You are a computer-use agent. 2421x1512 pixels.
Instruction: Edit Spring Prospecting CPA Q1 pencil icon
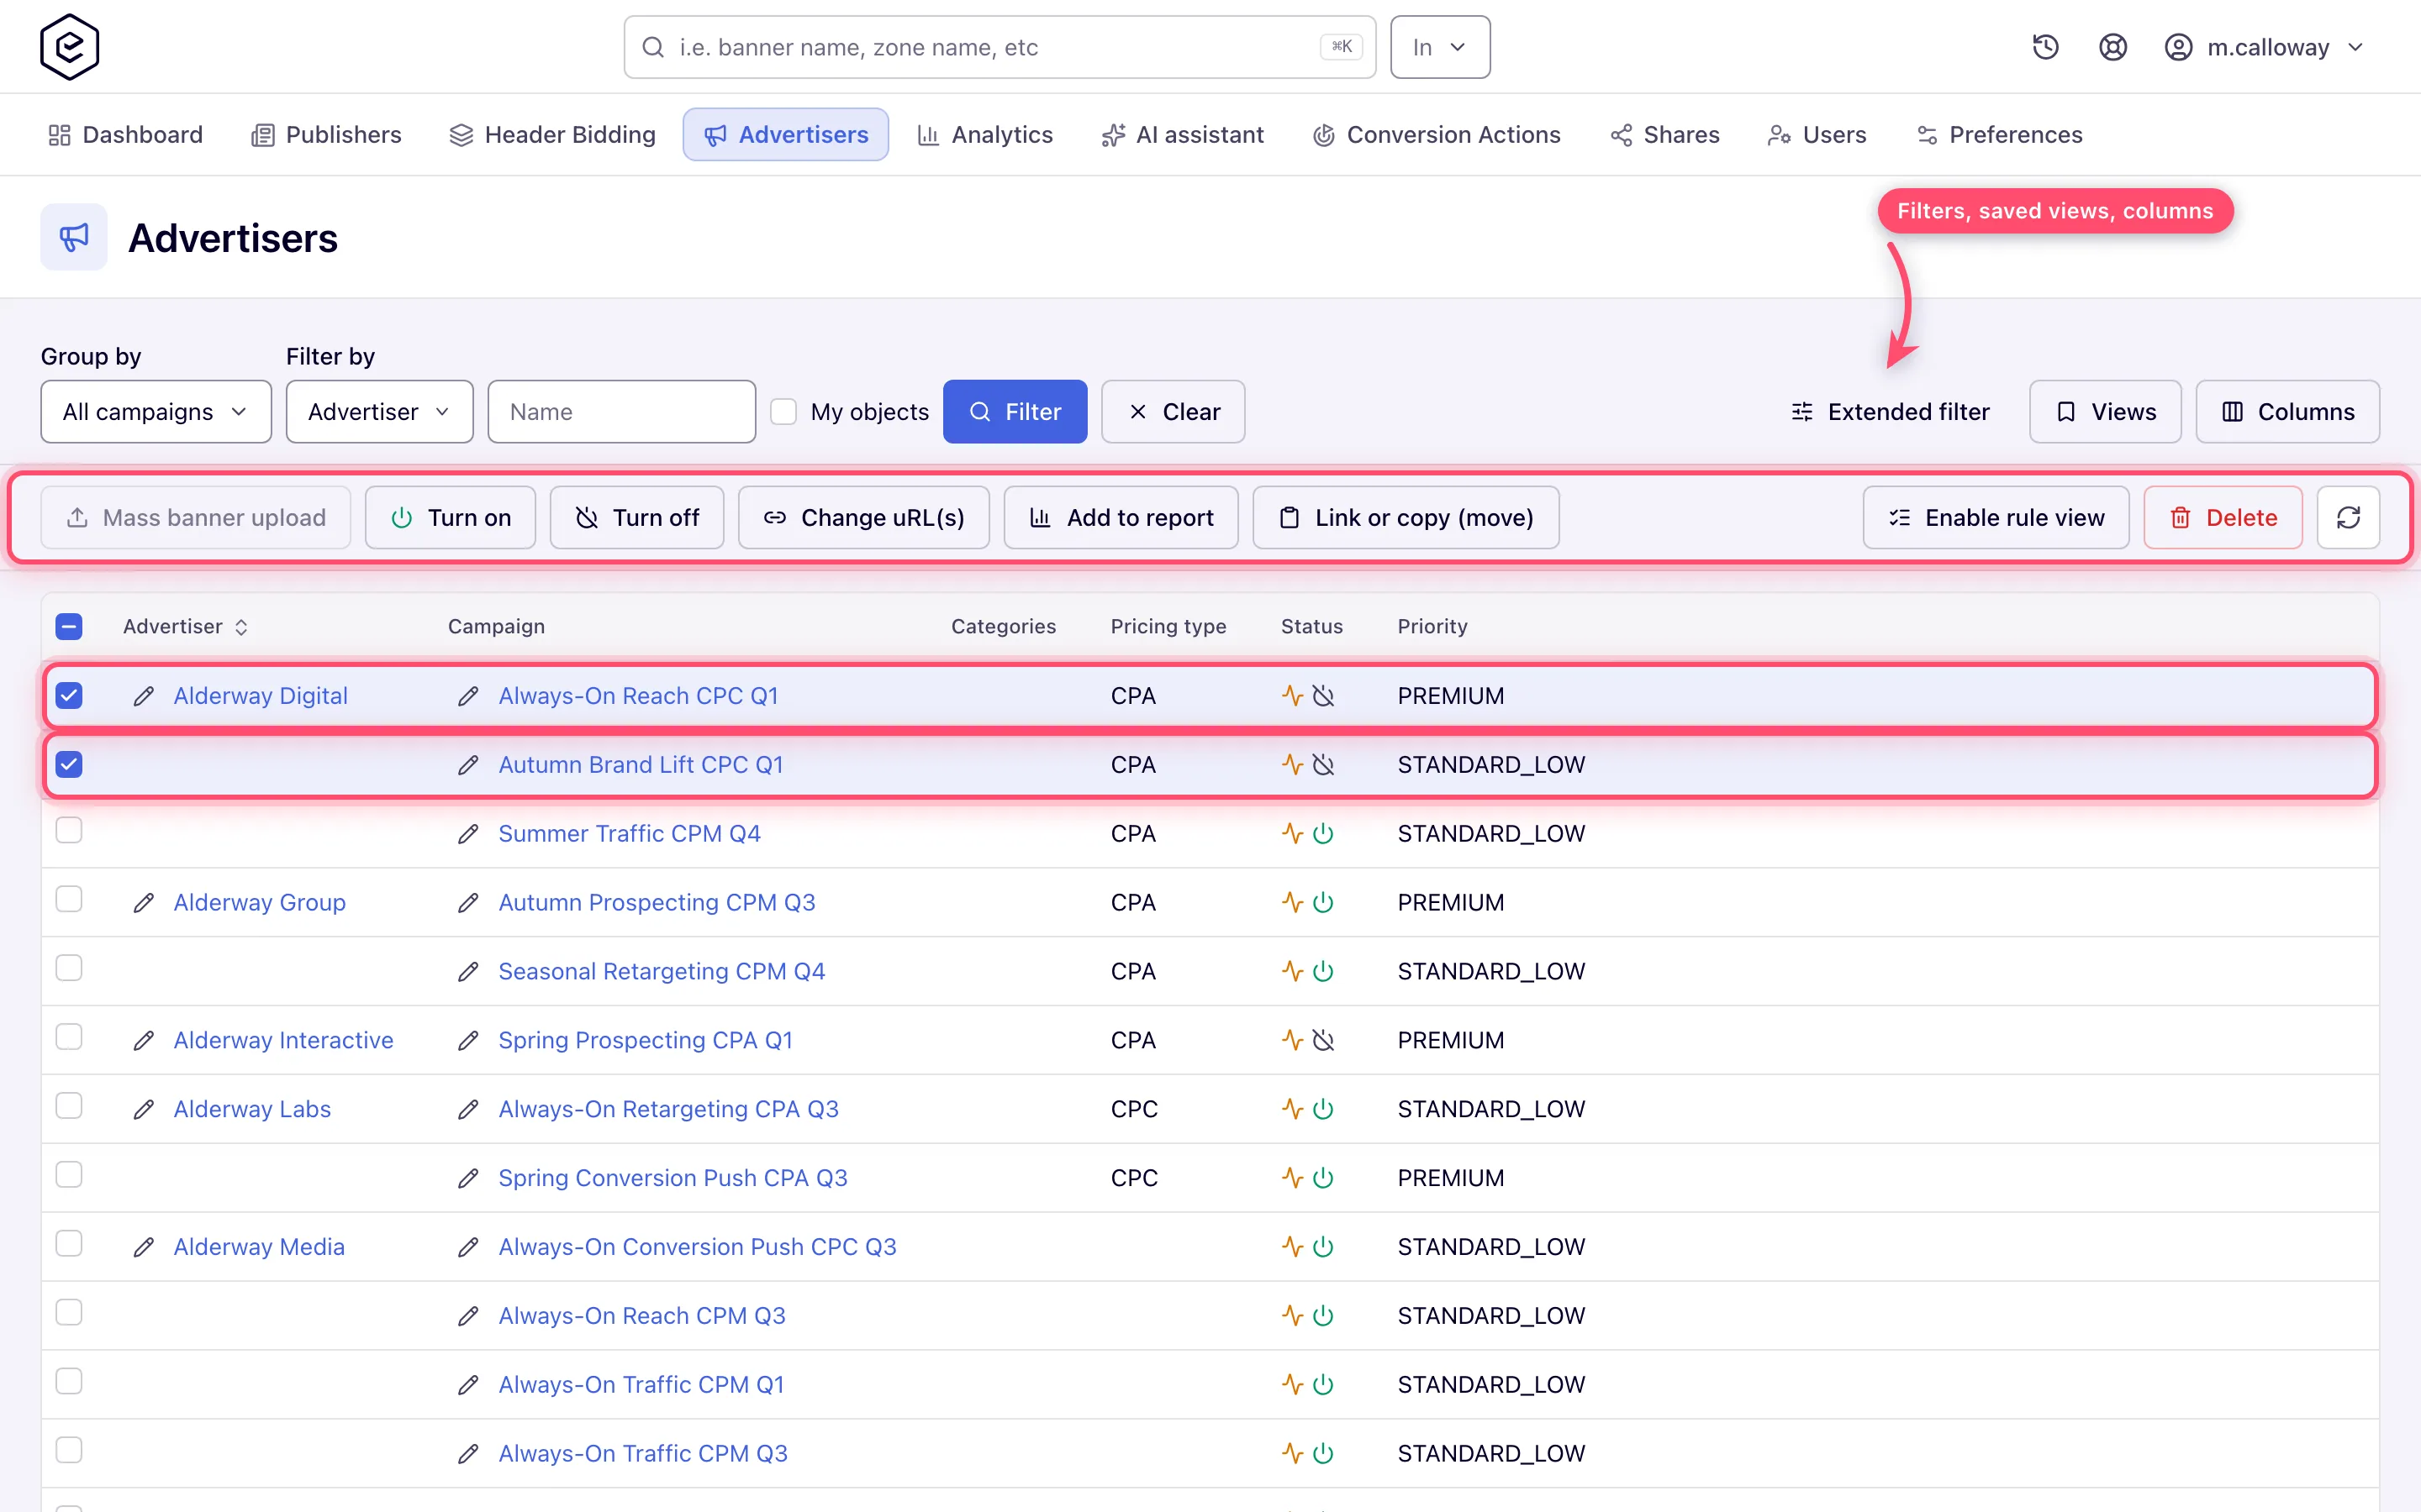(468, 1041)
